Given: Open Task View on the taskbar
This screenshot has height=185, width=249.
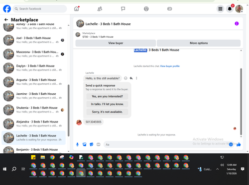Looking at the screenshot, I should [x=23, y=169].
